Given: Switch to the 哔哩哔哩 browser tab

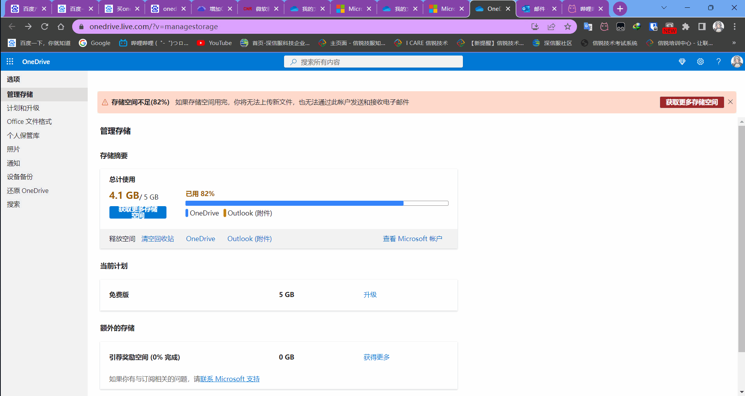Looking at the screenshot, I should pyautogui.click(x=586, y=9).
